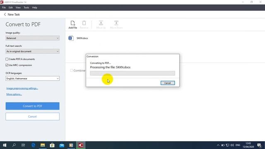Open File Explorer from taskbar
Viewport: 265px width, 149px height.
point(43,145)
